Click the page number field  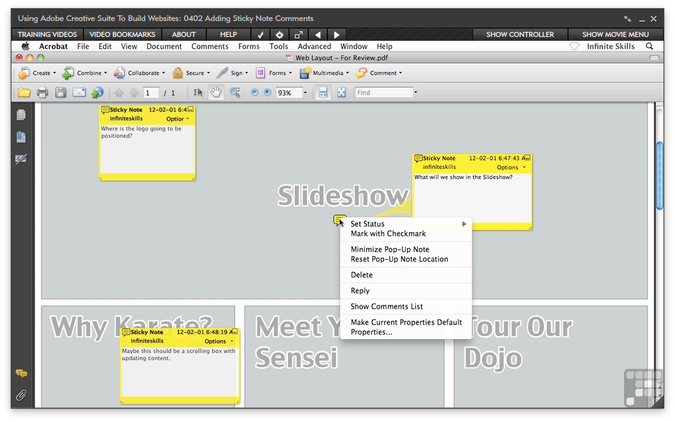click(151, 92)
